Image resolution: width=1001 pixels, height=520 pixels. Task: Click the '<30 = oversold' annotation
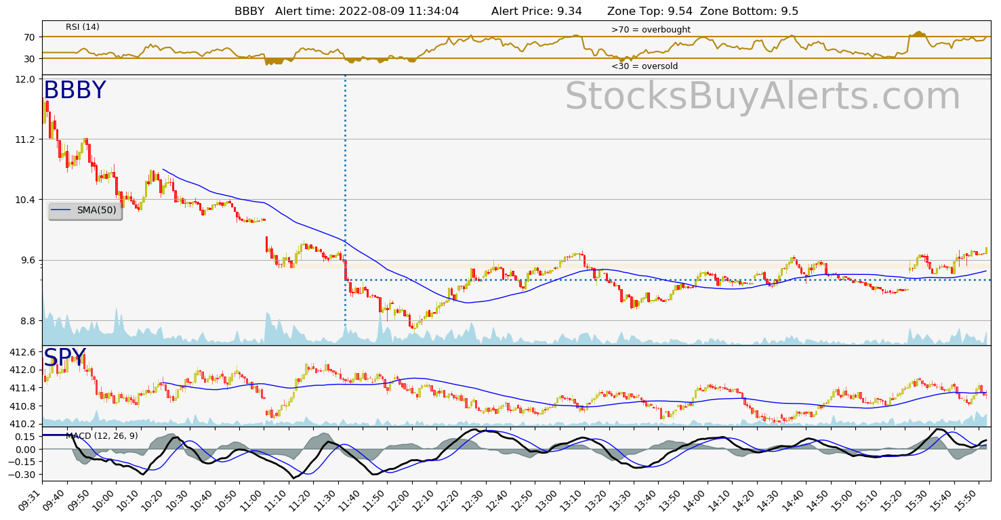[645, 66]
